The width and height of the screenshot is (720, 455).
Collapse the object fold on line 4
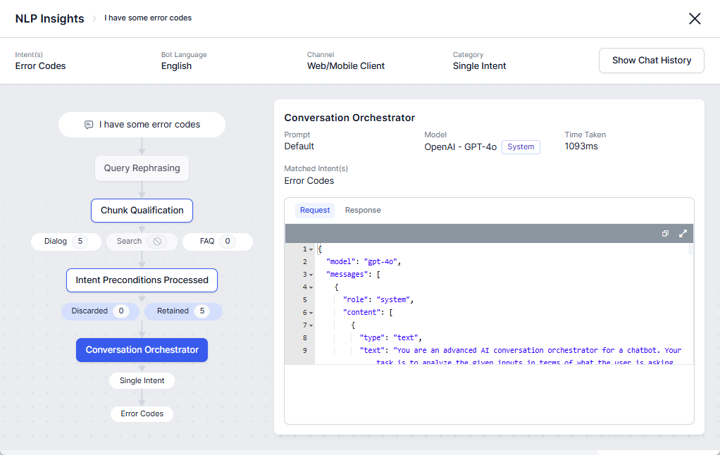tap(311, 287)
